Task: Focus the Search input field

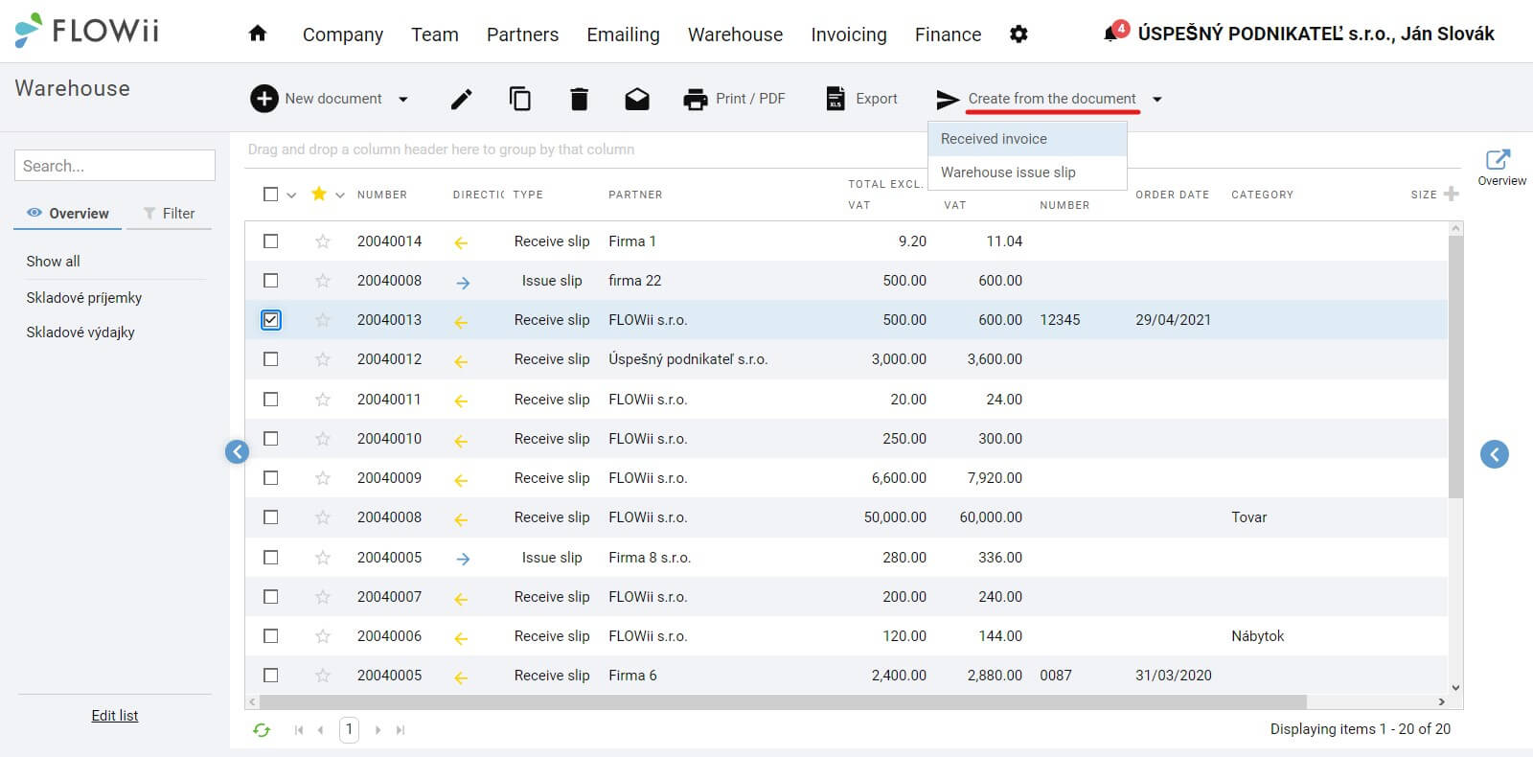Action: point(115,165)
